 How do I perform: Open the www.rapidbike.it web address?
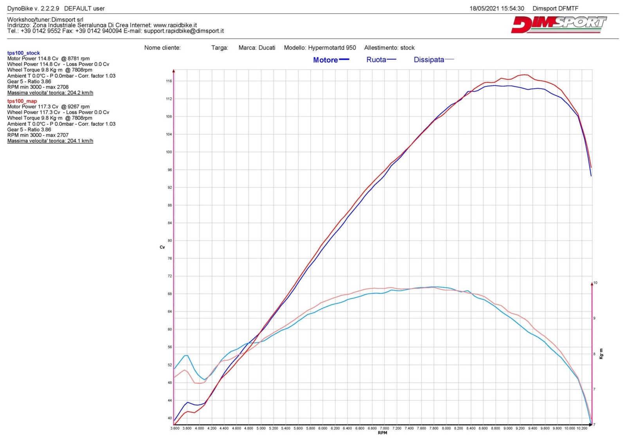[x=175, y=25]
